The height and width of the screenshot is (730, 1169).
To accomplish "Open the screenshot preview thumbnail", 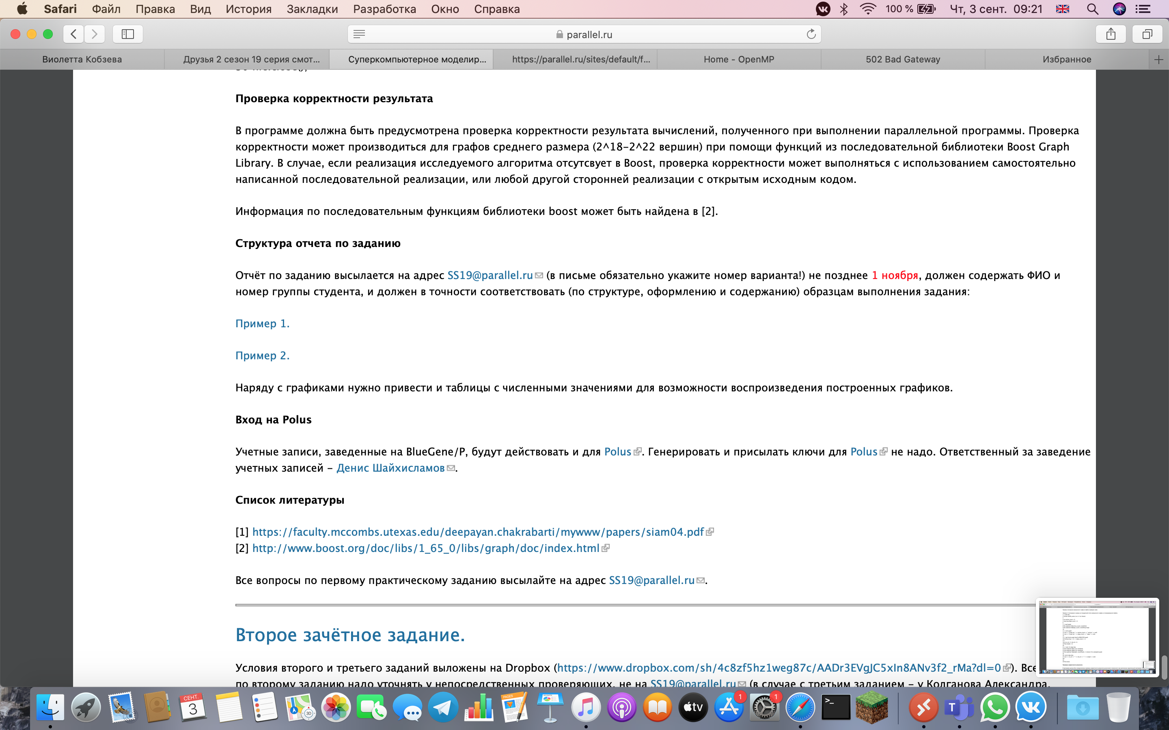I will 1097,637.
